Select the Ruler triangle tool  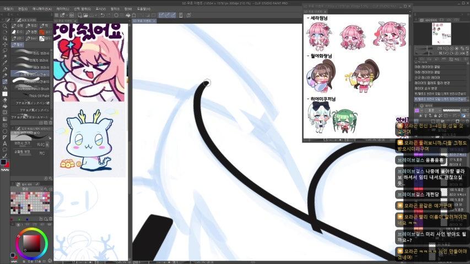(x=5, y=137)
